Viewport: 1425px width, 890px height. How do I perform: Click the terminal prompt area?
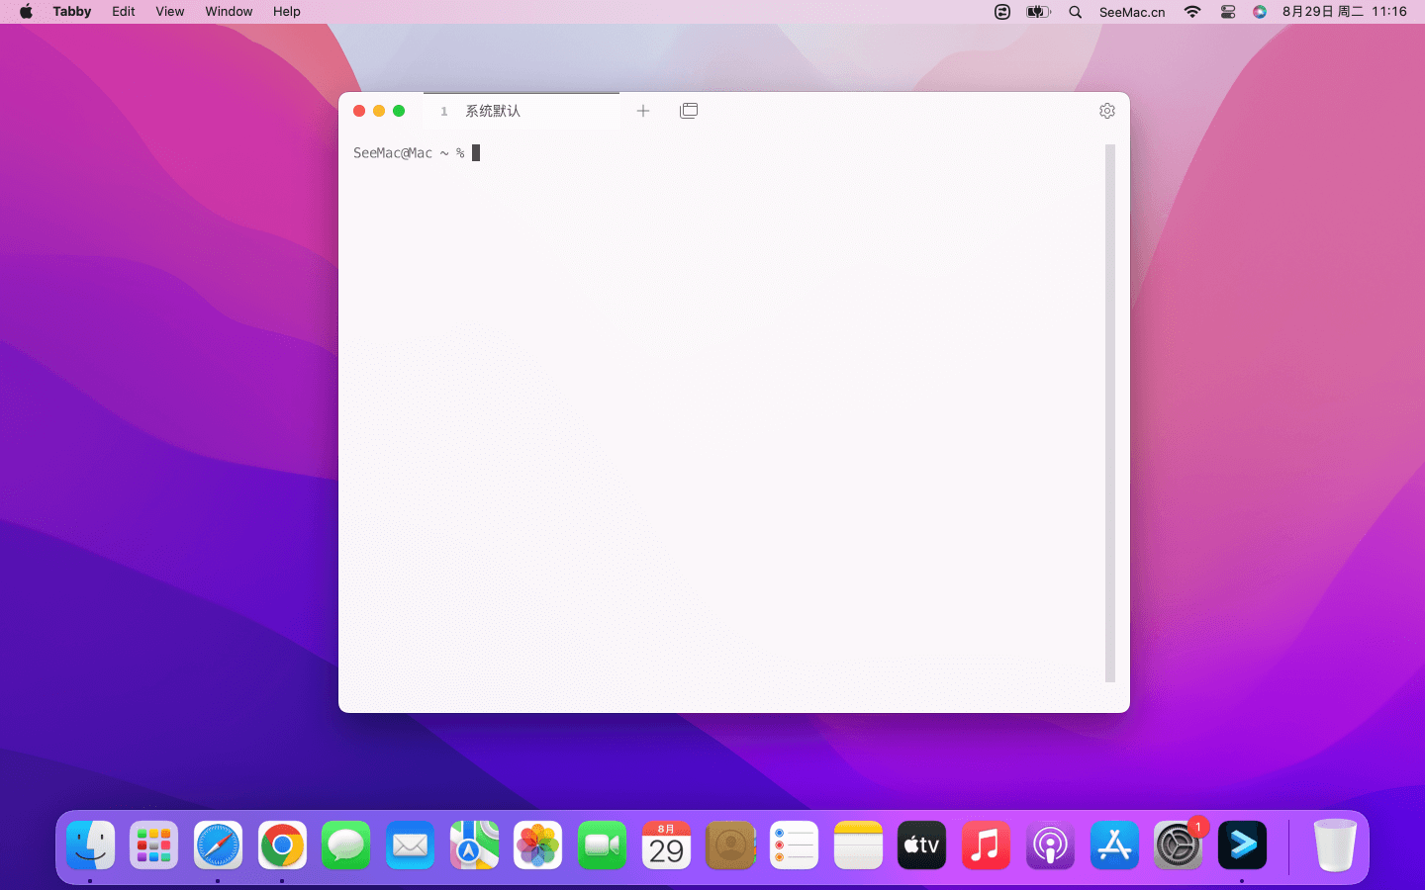coord(417,153)
